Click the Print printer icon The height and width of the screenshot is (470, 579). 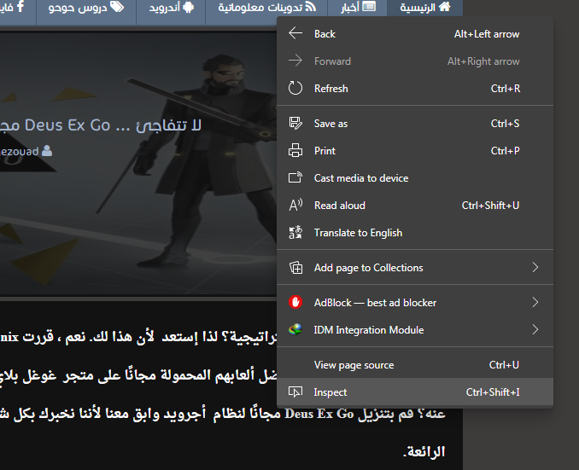click(296, 151)
